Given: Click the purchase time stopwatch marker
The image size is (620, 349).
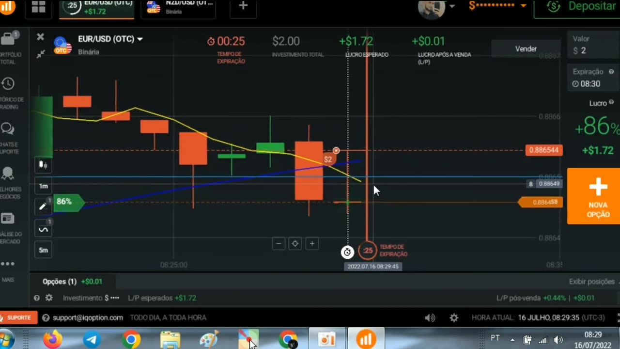Looking at the screenshot, I should pyautogui.click(x=347, y=252).
